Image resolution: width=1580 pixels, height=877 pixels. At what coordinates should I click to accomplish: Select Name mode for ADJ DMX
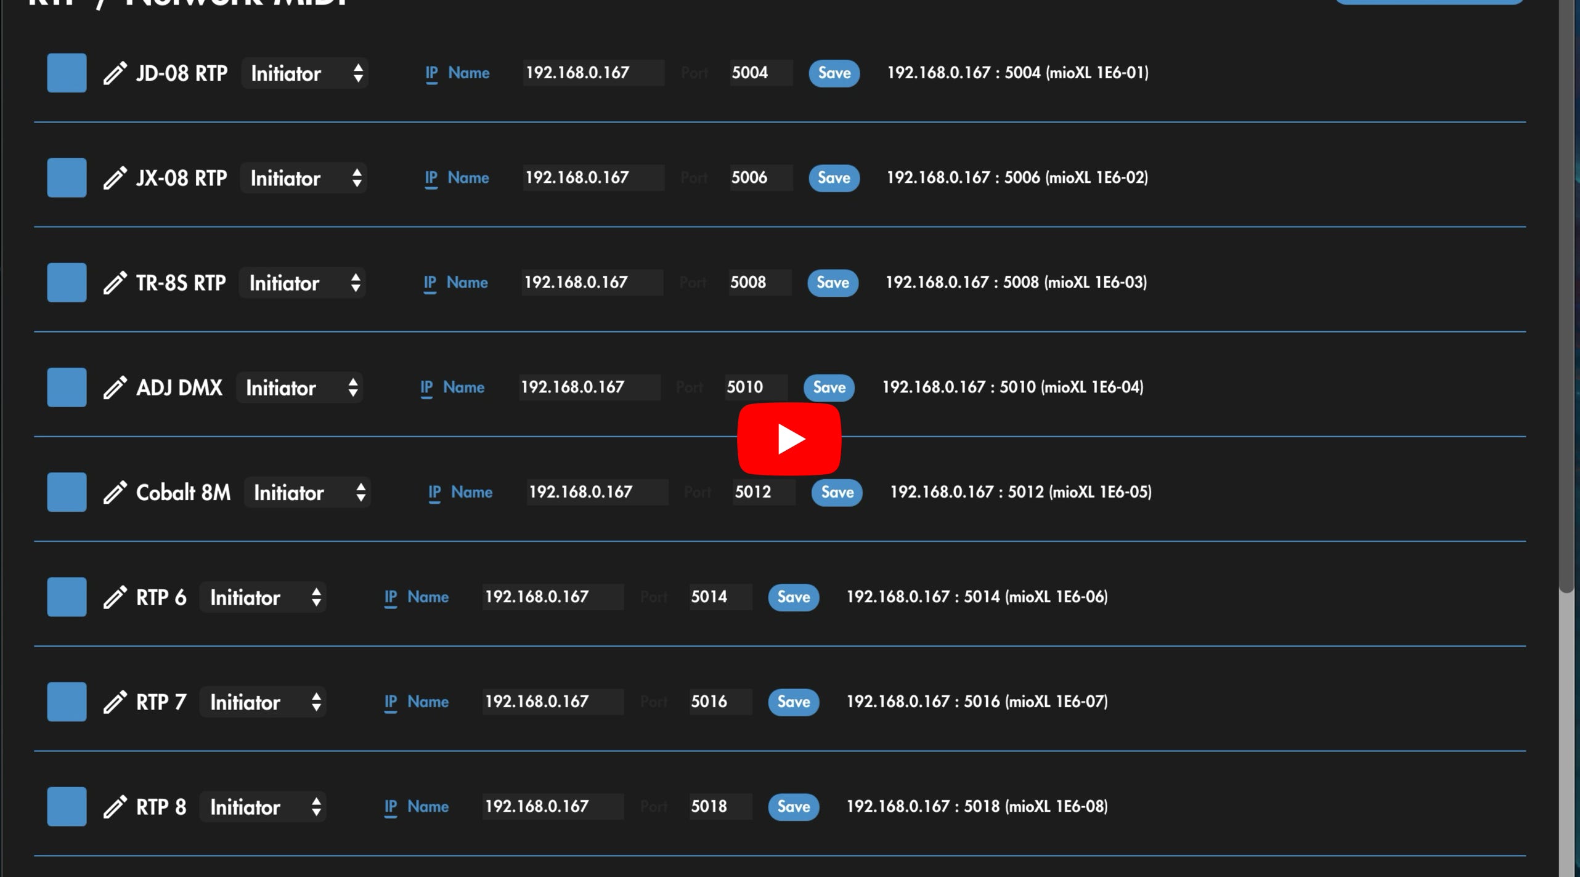pos(463,387)
